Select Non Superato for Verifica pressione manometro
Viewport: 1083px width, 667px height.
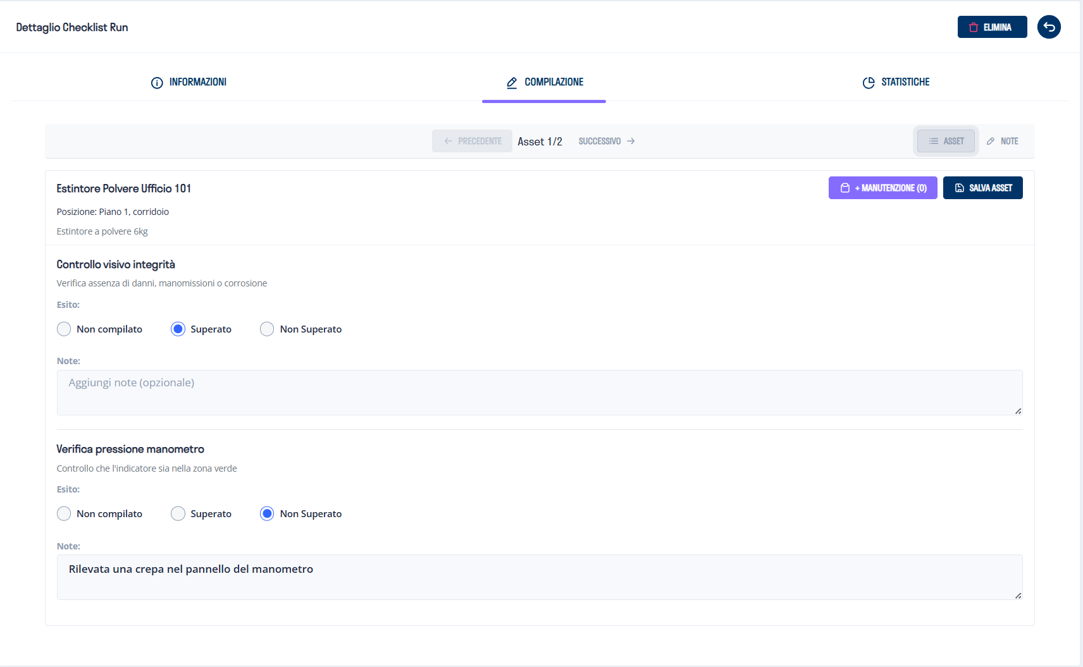(267, 514)
